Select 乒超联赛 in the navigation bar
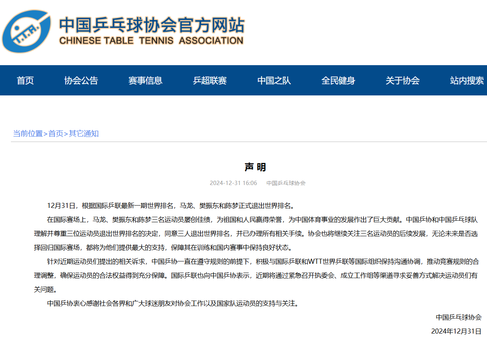Image resolution: width=487 pixels, height=339 pixels. [x=210, y=80]
